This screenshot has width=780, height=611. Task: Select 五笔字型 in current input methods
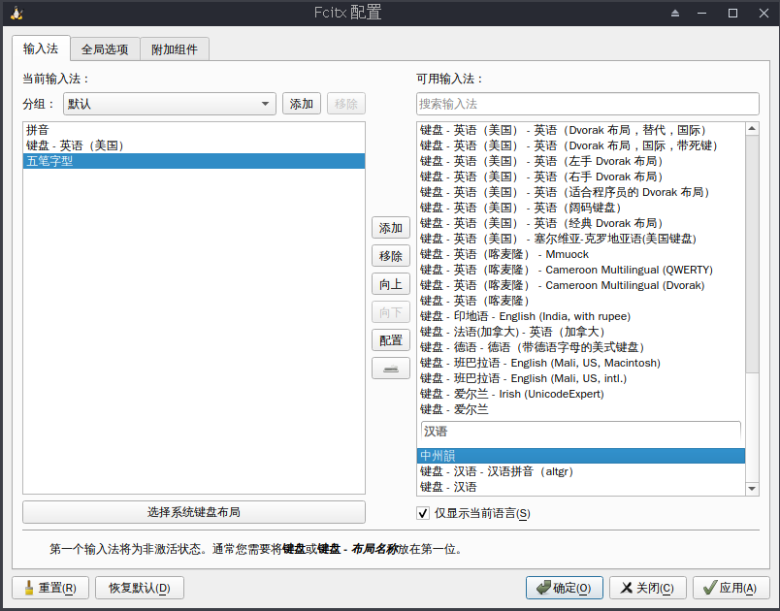click(194, 161)
